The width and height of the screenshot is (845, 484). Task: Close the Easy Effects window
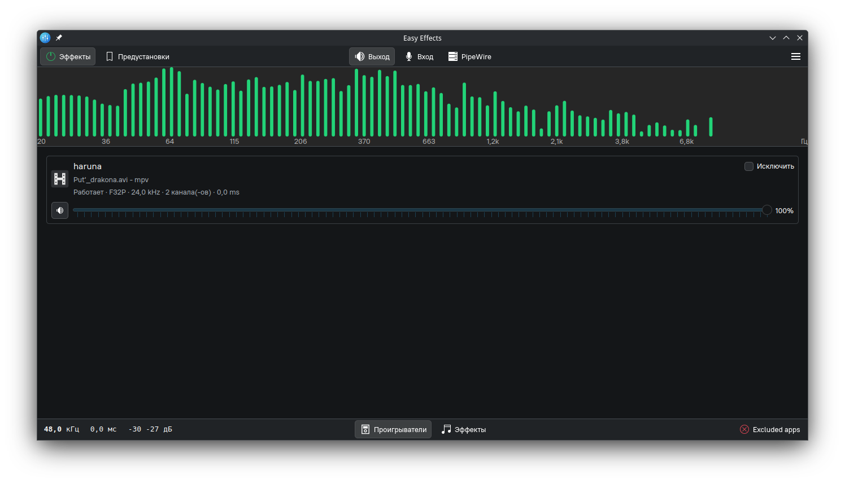click(x=800, y=38)
